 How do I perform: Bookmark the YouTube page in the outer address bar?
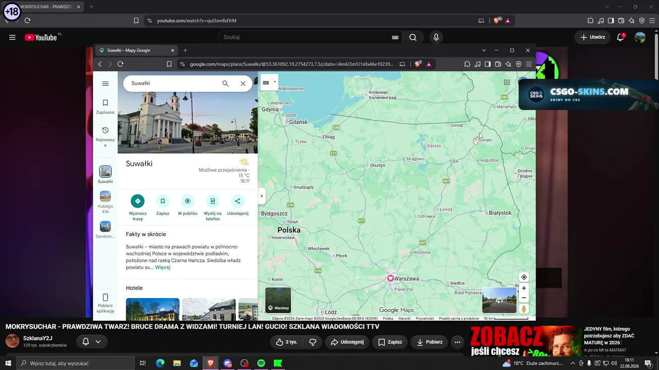coord(136,21)
